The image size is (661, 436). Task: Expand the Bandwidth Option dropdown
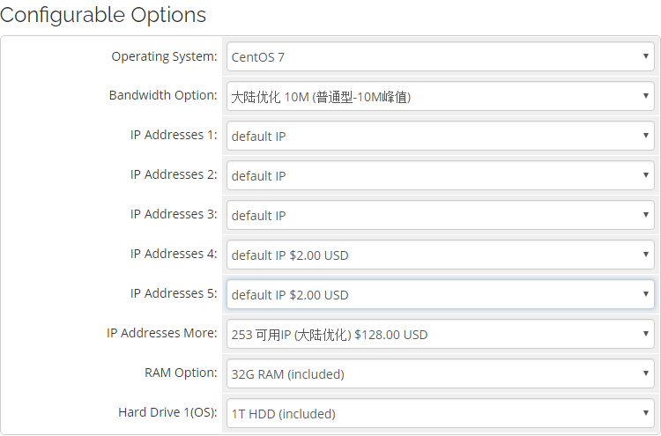[x=440, y=97]
